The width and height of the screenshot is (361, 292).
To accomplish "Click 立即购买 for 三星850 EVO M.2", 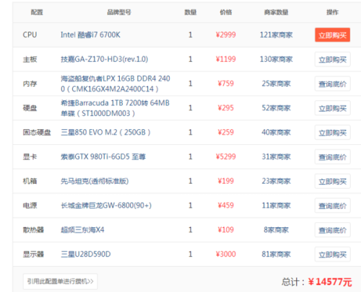I will click(x=332, y=133).
